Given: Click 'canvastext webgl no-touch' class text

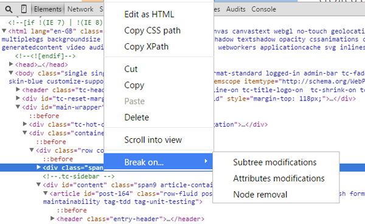Looking at the screenshot, I should coord(280,31).
